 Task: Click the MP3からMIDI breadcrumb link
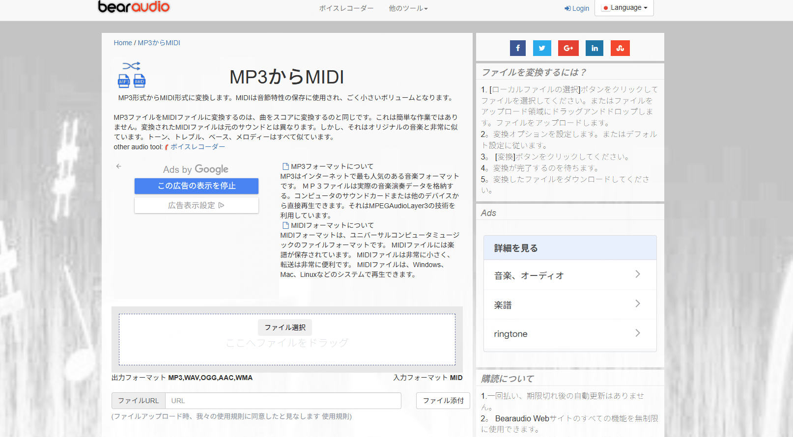point(159,43)
